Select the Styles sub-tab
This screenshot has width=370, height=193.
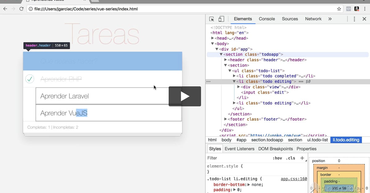click(215, 149)
